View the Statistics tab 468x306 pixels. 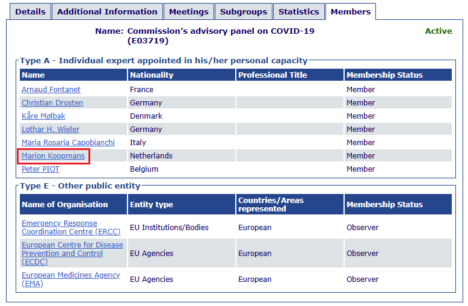pyautogui.click(x=298, y=11)
